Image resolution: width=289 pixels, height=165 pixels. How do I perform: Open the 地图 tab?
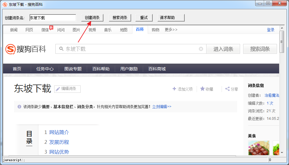pyautogui.click(x=123, y=30)
